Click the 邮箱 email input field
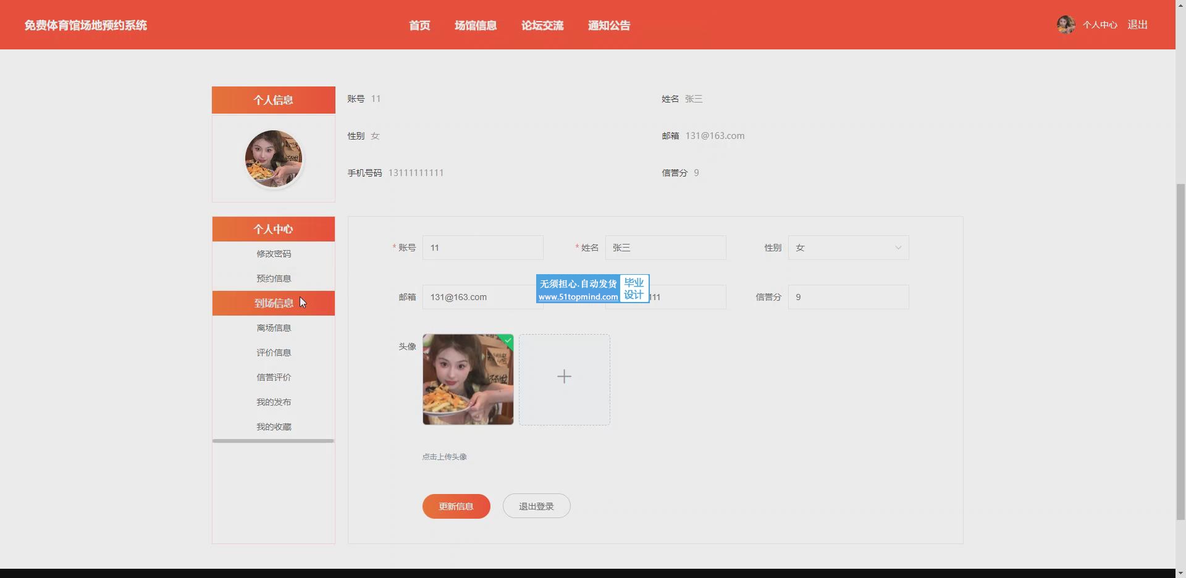This screenshot has height=578, width=1186. (x=479, y=297)
